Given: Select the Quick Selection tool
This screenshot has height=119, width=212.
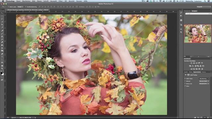Looking at the screenshot, I should click(2, 22).
